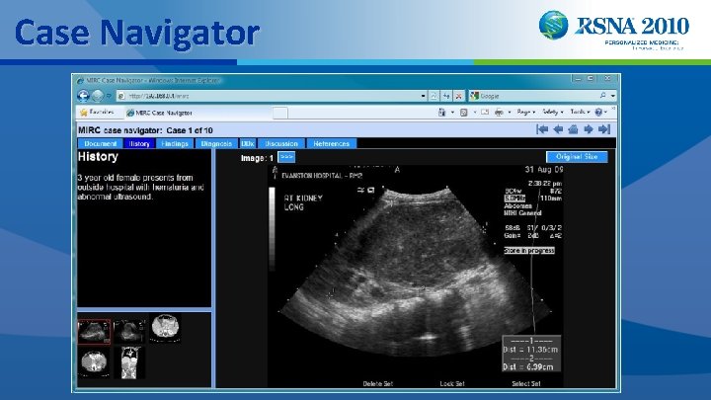Click the Home icon in IE command bar

coord(441,112)
